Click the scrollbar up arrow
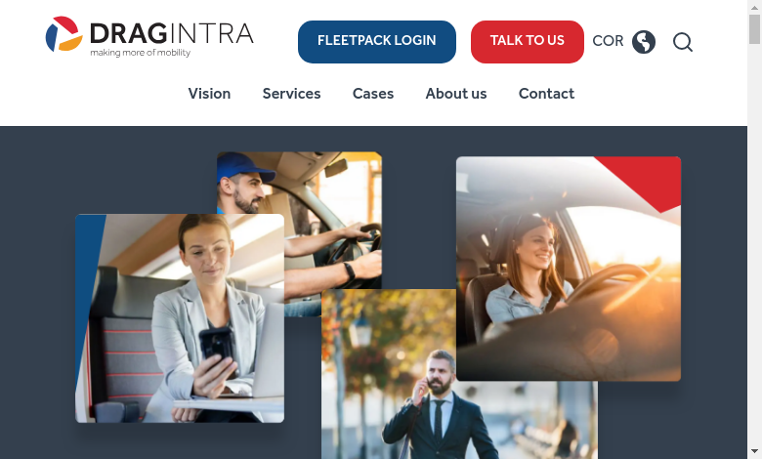Screen dimensions: 762x459 (754, 6)
